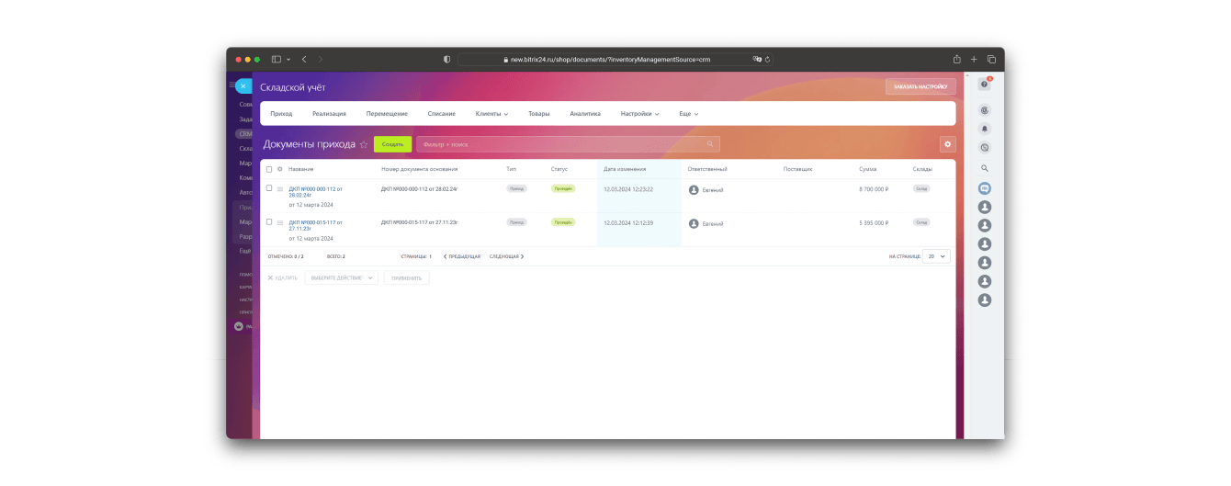Image resolution: width=1231 pixels, height=486 pixels.
Task: Click Евгений avatar in second row
Action: pos(694,223)
